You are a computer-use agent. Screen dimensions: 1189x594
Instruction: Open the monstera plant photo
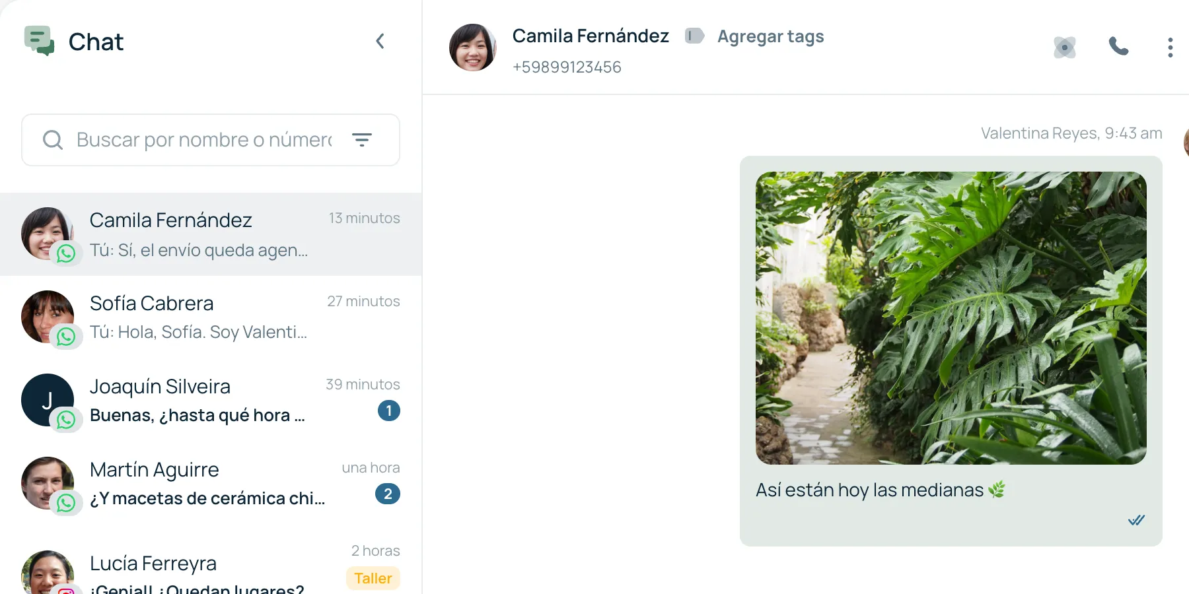[951, 318]
